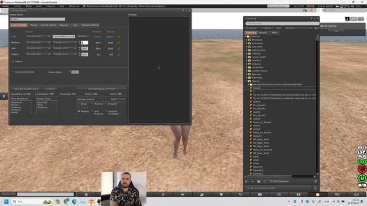Click the avatar profile icon at top right
The image size is (367, 206).
348,19
